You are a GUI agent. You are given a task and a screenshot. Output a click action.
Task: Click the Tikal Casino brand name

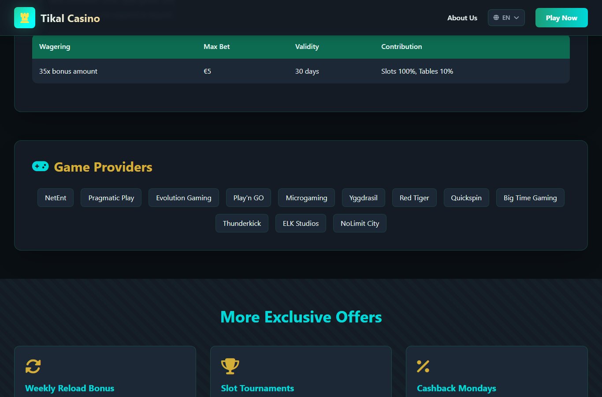70,18
